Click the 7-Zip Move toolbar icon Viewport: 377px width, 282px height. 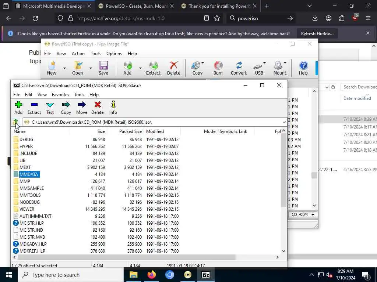[82, 107]
